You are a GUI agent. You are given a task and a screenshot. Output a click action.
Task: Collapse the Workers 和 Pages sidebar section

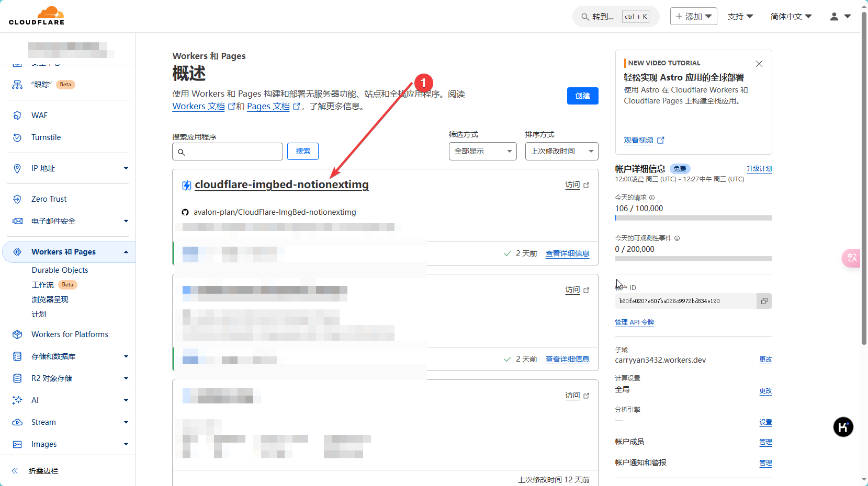(126, 252)
